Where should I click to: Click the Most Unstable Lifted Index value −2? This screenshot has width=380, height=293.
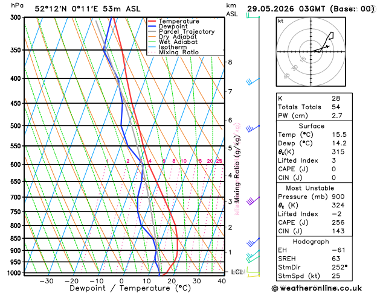pyautogui.click(x=337, y=214)
